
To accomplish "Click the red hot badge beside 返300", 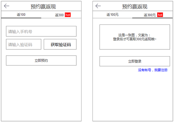I will pyautogui.click(x=68, y=15).
